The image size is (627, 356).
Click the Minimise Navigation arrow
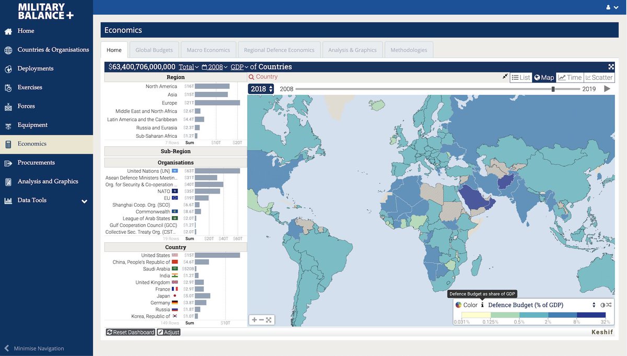tap(7, 348)
